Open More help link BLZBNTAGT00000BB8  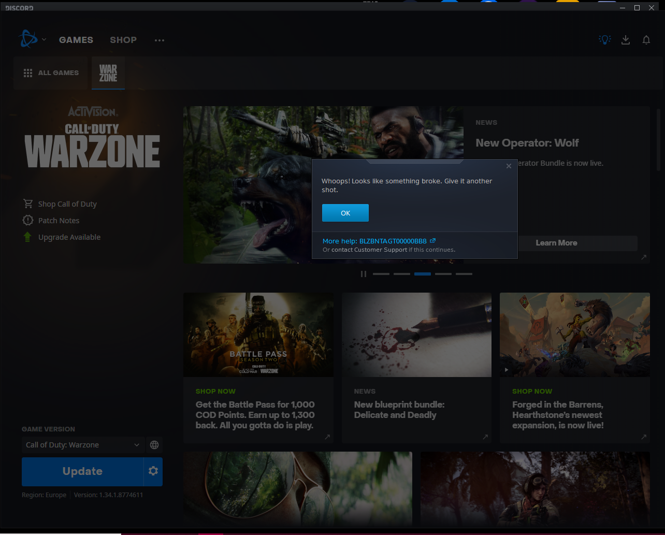pyautogui.click(x=379, y=241)
